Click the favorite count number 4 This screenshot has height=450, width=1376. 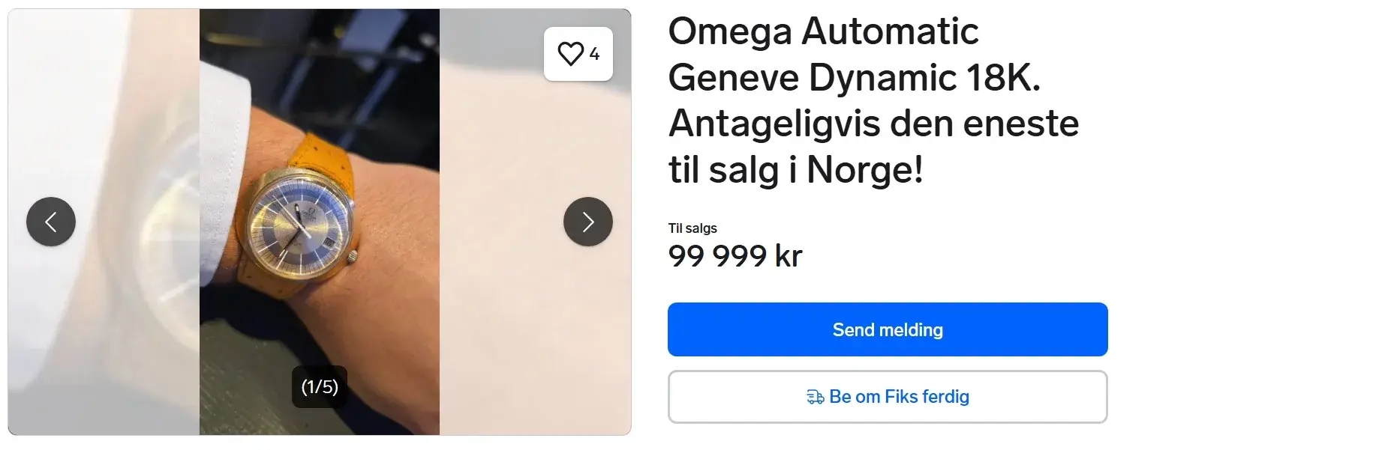[594, 54]
